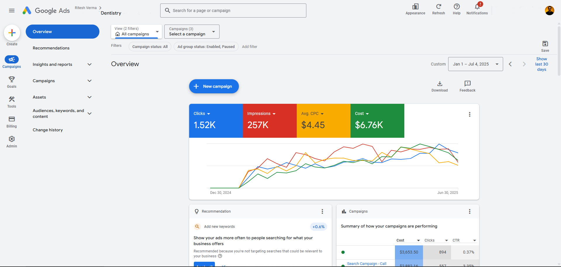
Task: Open the date range dropdown
Action: (475, 64)
